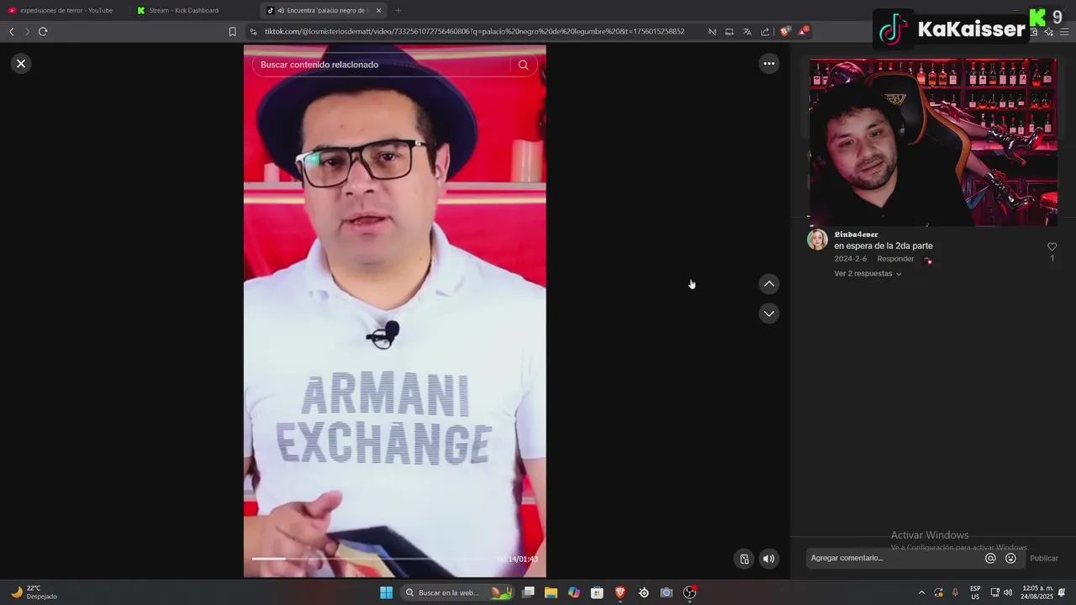Screen dimensions: 1076x605
Task: Expand 'Ver 2 respuestas'
Action: [868, 274]
